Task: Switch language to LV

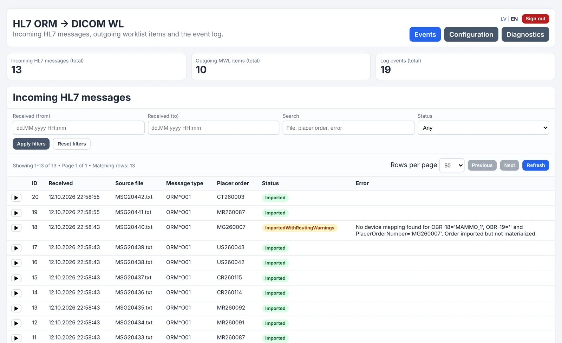Action: pos(503,19)
